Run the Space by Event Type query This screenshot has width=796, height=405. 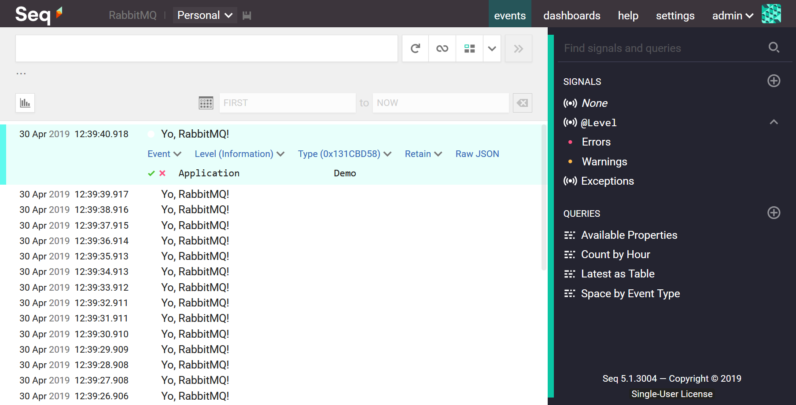pos(630,293)
